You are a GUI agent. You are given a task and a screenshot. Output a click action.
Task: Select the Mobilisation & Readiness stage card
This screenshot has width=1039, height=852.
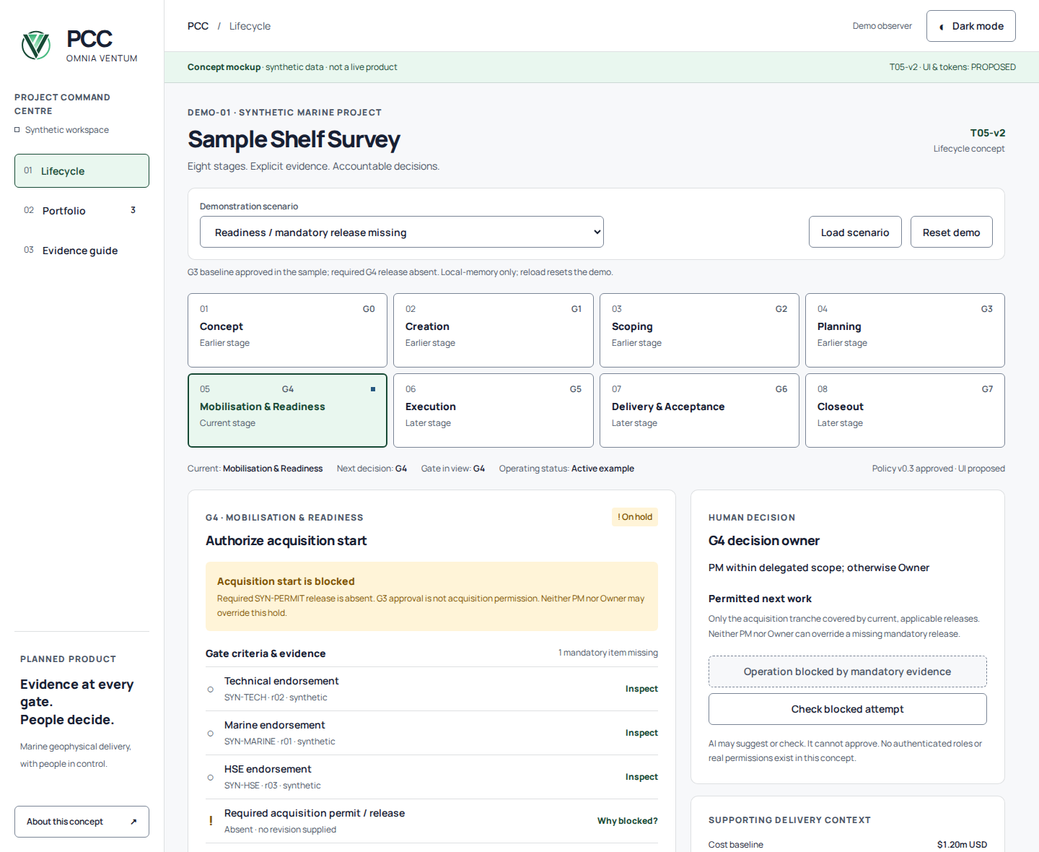[x=287, y=410]
